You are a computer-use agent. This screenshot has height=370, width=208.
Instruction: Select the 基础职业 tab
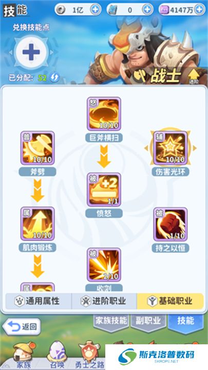170,301
